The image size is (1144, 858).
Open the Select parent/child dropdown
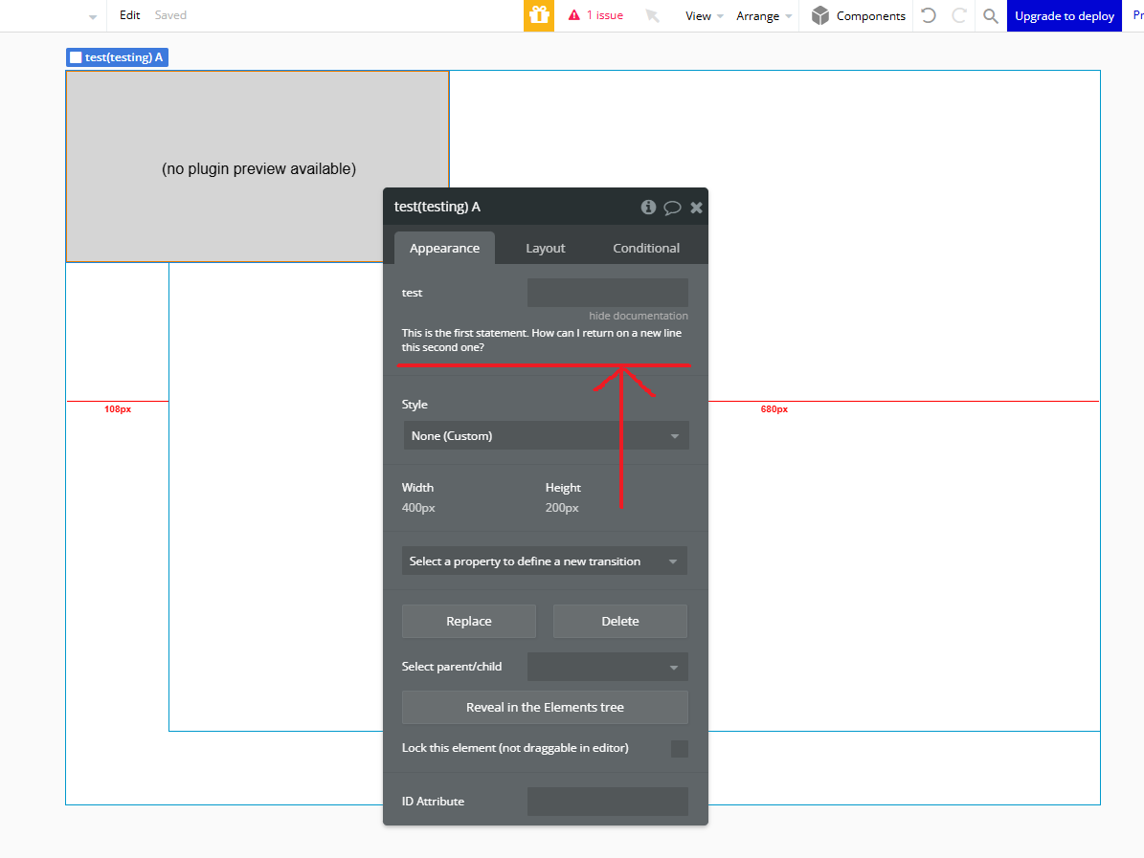coord(608,667)
